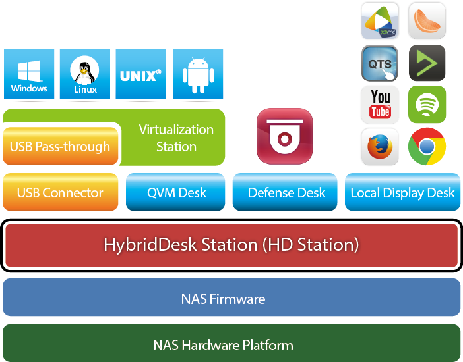Open the UNIX tile
Viewport: 463px width, 362px height.
pos(140,74)
